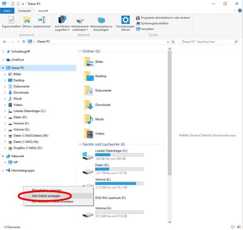Screen dimensions: 243x230
Task: Refresh the Dieser PC view
Action: tap(173, 42)
